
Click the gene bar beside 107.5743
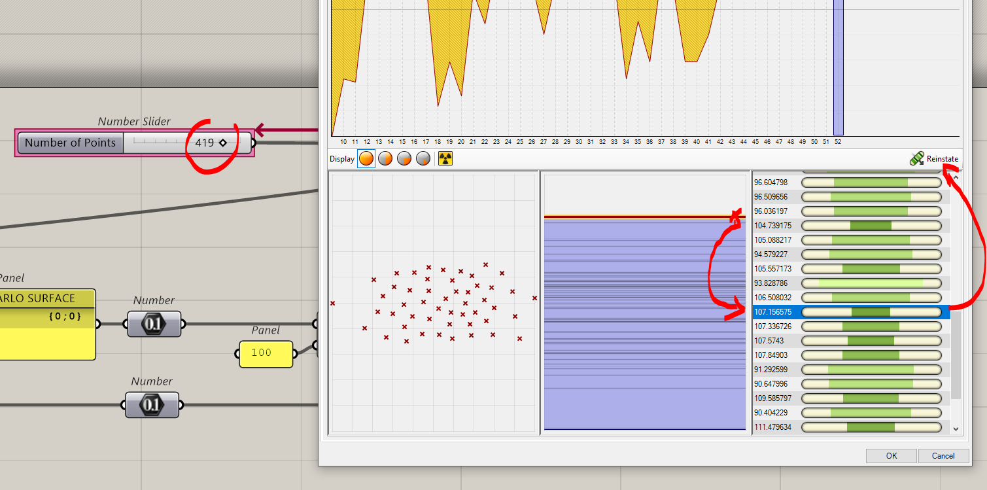pyautogui.click(x=871, y=341)
